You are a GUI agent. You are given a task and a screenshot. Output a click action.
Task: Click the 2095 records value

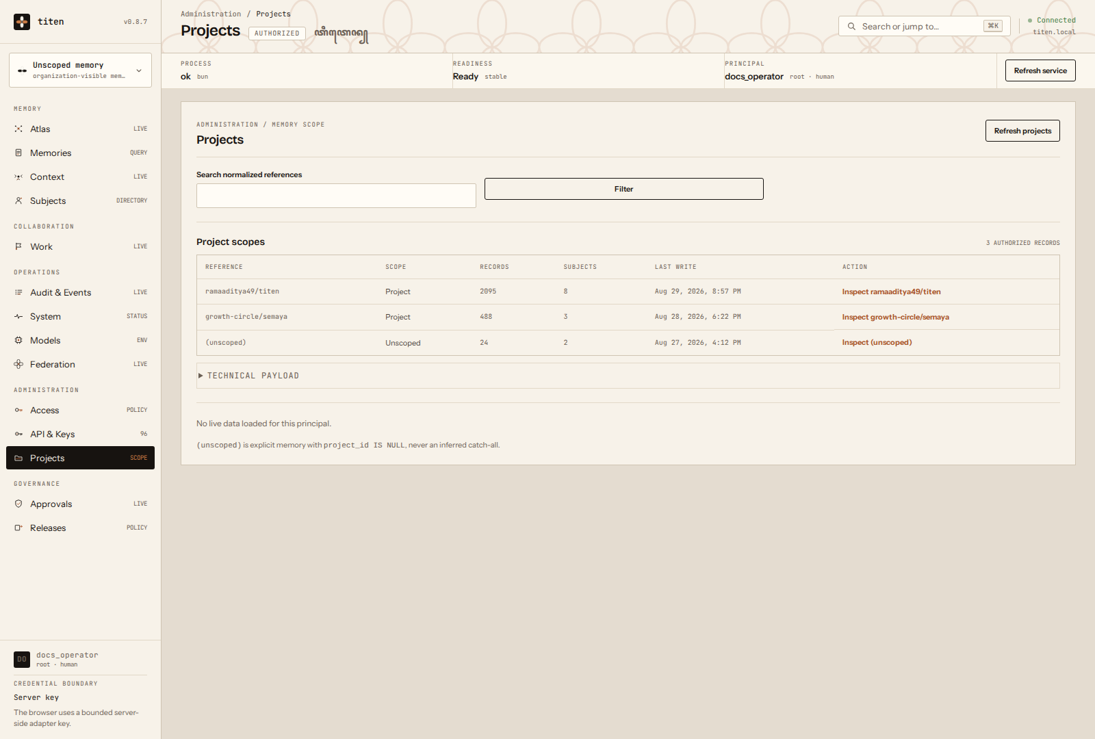[488, 291]
